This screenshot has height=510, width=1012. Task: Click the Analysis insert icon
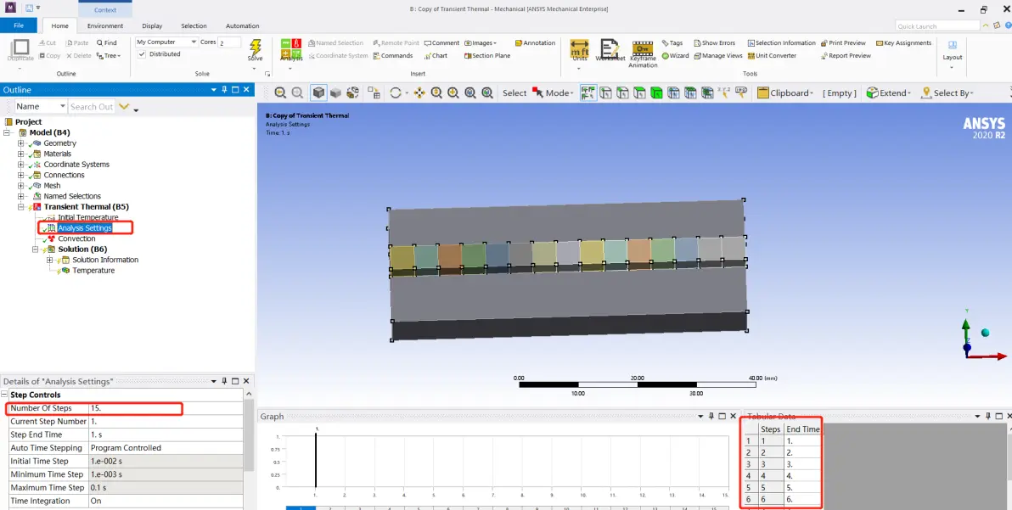(291, 50)
